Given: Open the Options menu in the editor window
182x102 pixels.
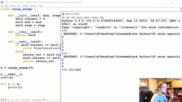Looking at the screenshot, I should (x=25, y=6).
